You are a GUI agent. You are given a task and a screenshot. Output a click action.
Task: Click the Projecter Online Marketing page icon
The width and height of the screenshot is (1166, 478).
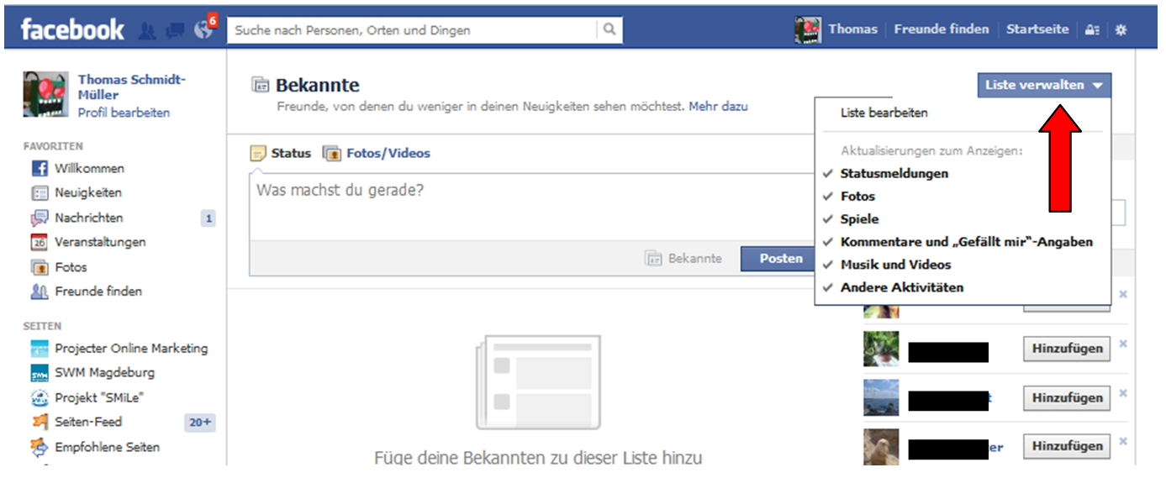click(x=40, y=349)
